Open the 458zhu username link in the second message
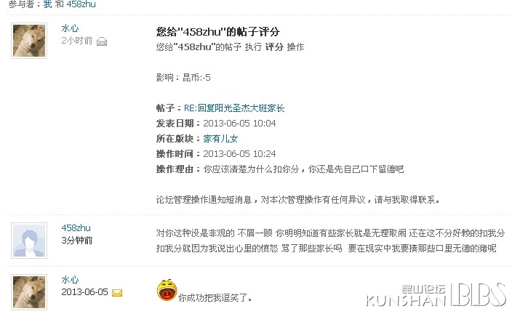Screen dimensions: 512x314 [76, 228]
